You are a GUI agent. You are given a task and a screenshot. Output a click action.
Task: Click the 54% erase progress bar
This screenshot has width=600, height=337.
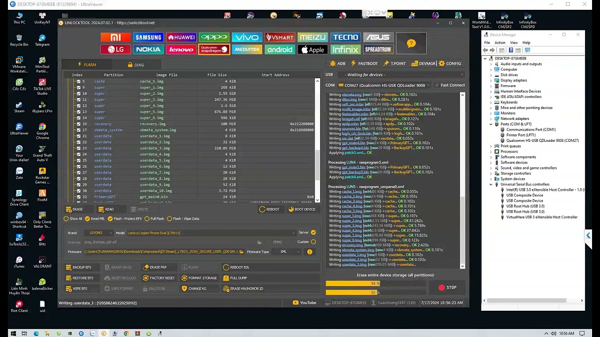click(x=375, y=284)
